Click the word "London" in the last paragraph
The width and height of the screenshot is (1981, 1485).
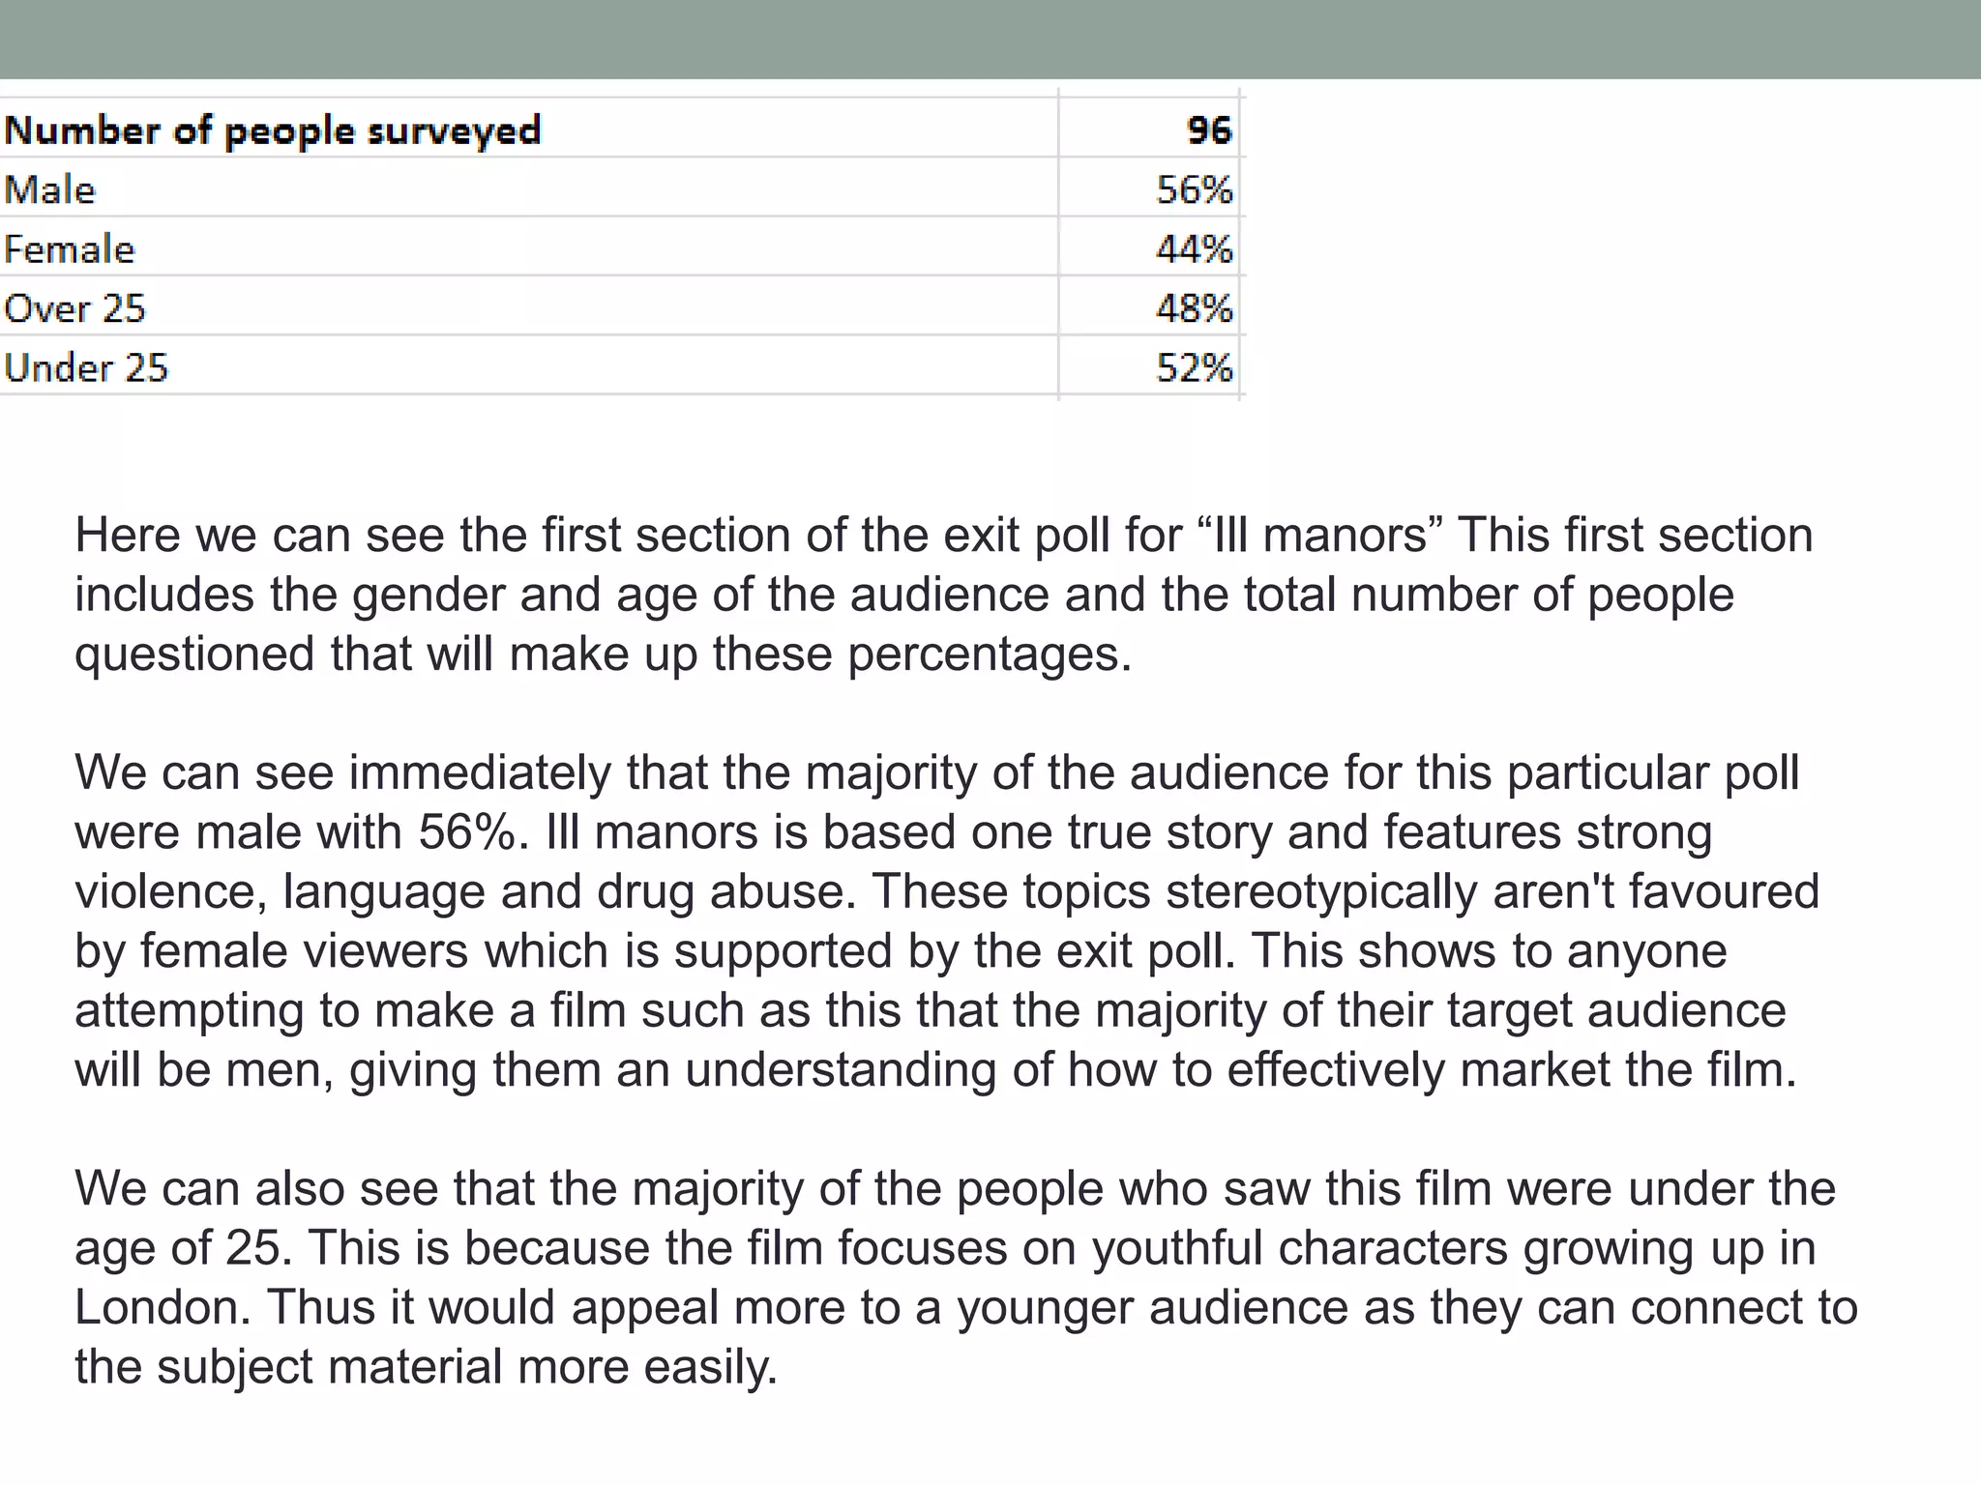coord(156,1308)
